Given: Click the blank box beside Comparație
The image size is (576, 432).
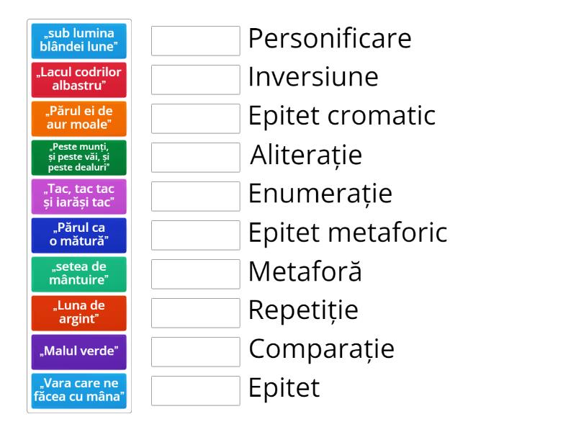Looking at the screenshot, I should pyautogui.click(x=196, y=352).
